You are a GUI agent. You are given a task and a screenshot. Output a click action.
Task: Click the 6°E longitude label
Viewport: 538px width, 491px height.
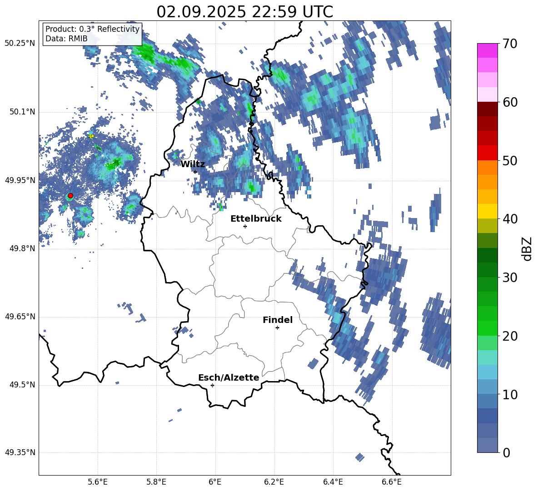click(x=215, y=482)
